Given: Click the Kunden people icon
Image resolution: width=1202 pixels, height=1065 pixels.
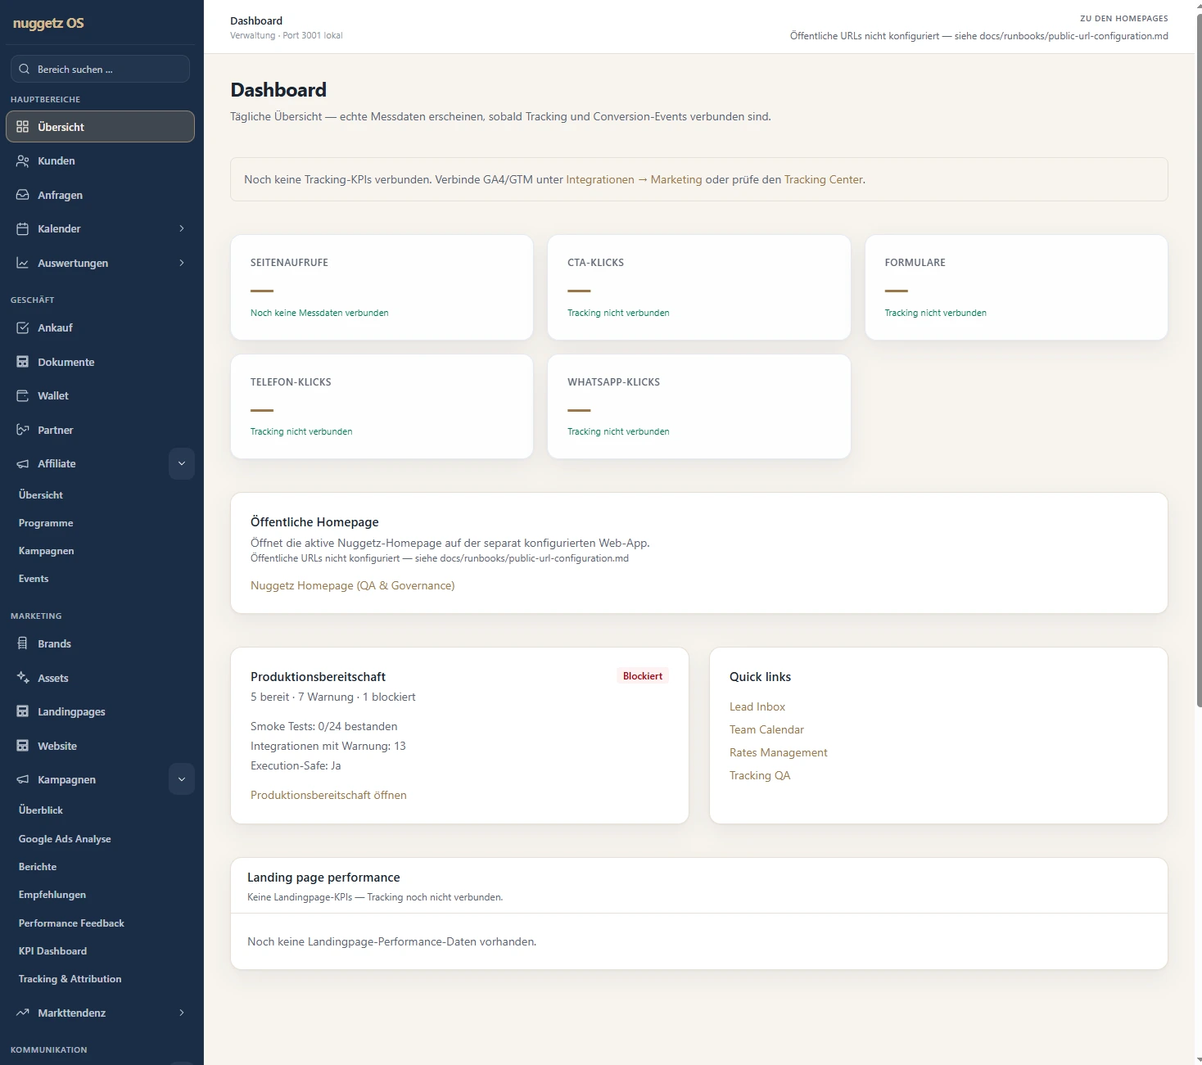Looking at the screenshot, I should (x=23, y=161).
